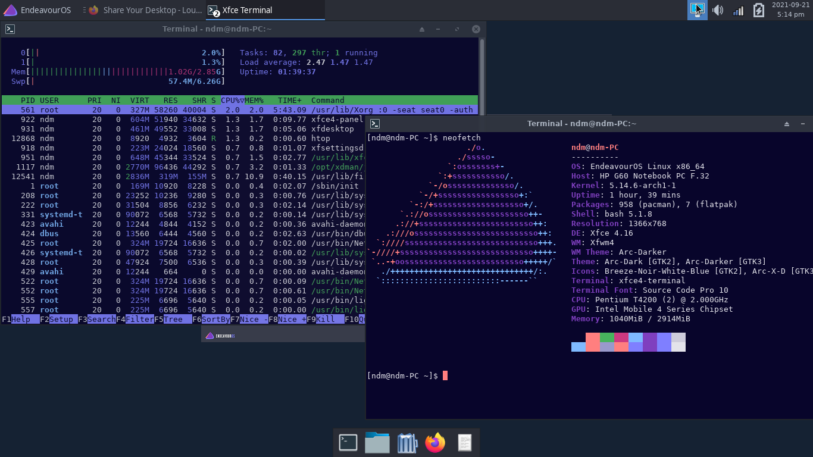Roll up the htop terminal window
The width and height of the screenshot is (813, 457).
[x=422, y=29]
